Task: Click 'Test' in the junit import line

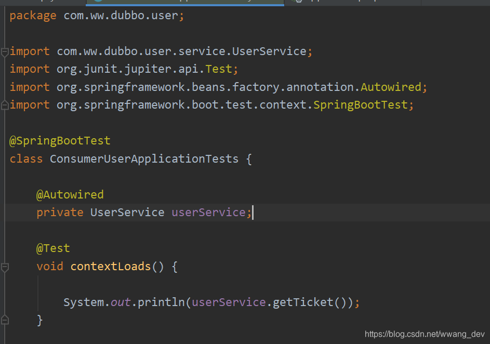Action: [219, 69]
